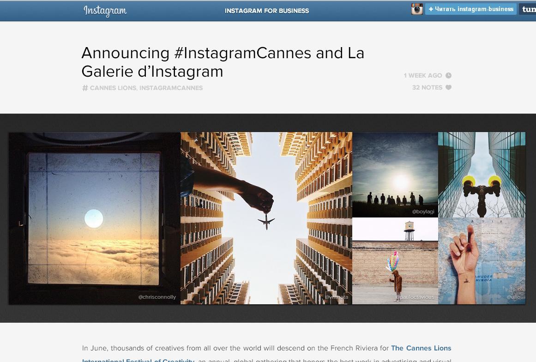Open the @pauloctavious balloons photo
The width and height of the screenshot is (536, 362).
click(x=395, y=261)
